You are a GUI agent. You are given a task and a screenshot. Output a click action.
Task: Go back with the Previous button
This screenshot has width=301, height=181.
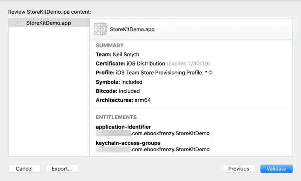coord(238,169)
